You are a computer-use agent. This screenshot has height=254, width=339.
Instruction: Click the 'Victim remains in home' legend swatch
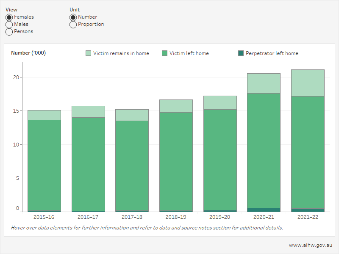[89, 53]
